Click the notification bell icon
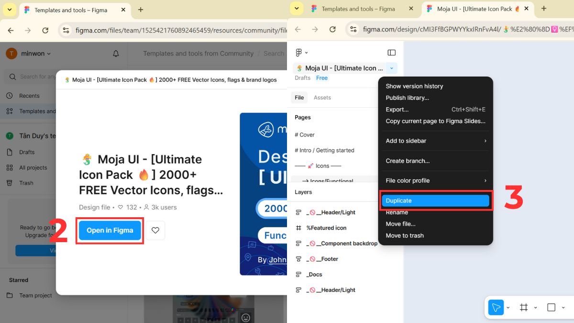This screenshot has height=323, width=574. pyautogui.click(x=116, y=54)
